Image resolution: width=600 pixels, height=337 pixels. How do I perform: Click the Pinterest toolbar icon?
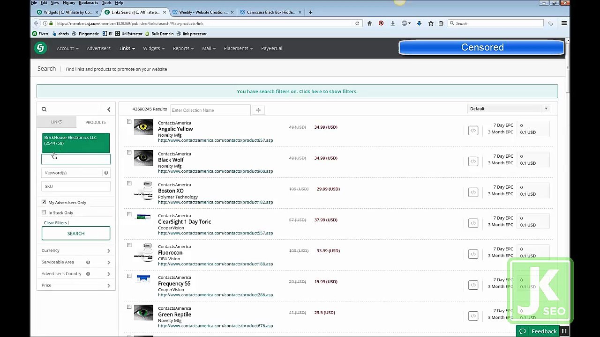pos(381,23)
